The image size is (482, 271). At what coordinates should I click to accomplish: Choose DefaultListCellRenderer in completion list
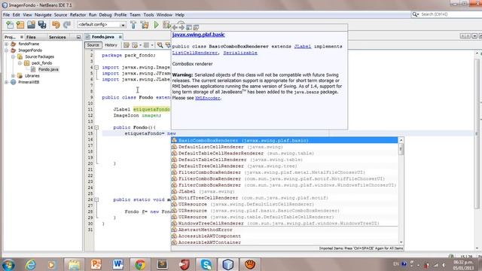[x=285, y=147]
